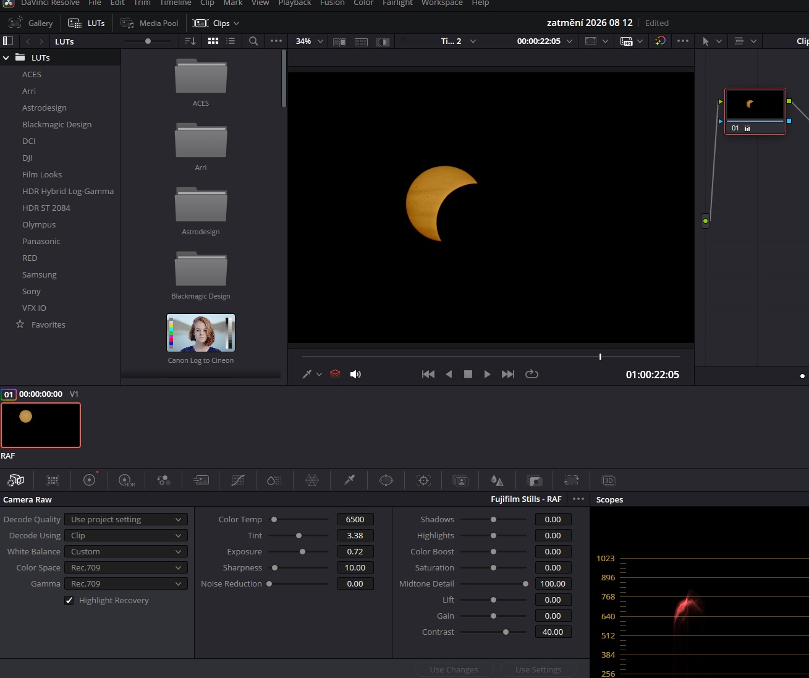This screenshot has height=678, width=809.
Task: Open the Workspace menu
Action: coord(442,3)
